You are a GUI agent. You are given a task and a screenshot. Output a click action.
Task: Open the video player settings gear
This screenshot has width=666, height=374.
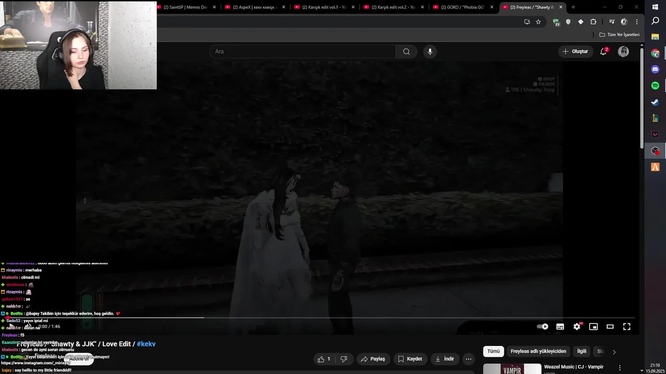(577, 327)
